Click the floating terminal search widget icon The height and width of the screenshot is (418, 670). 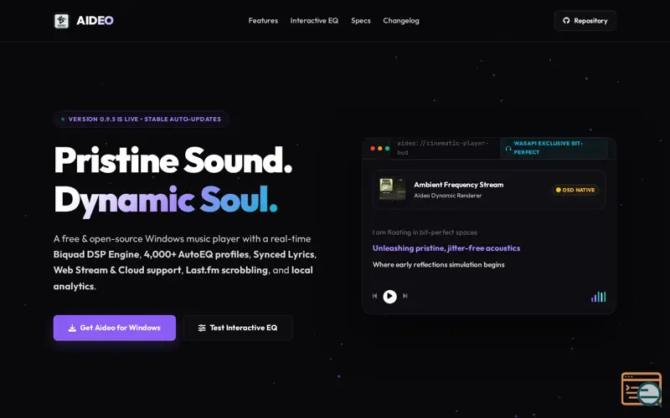(642, 390)
